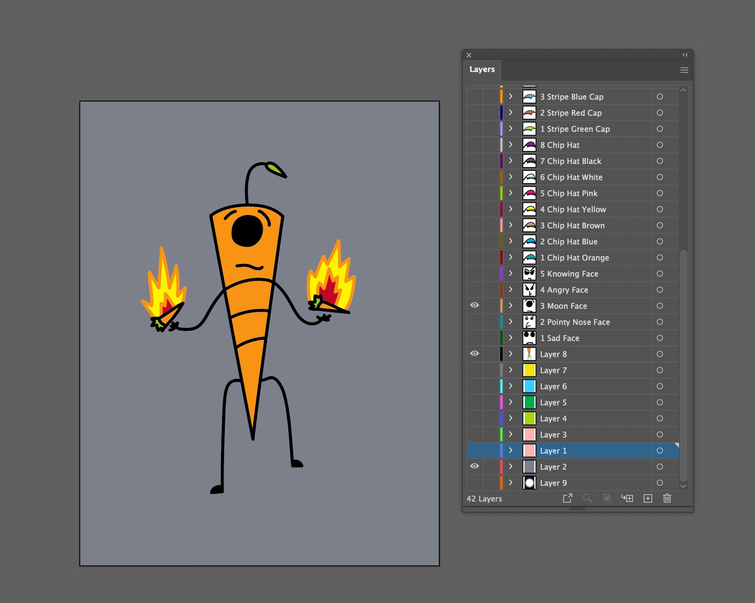This screenshot has width=755, height=603.
Task: Select the 5 Chip Hat Pink layer
Action: 569,193
